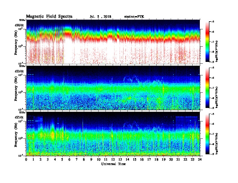Click the dZ/dt spectrogram plot
Image resolution: width=238 pixels, height=183 pixels.
(x=113, y=134)
